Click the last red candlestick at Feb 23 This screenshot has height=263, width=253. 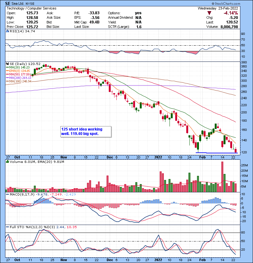coord(236,150)
